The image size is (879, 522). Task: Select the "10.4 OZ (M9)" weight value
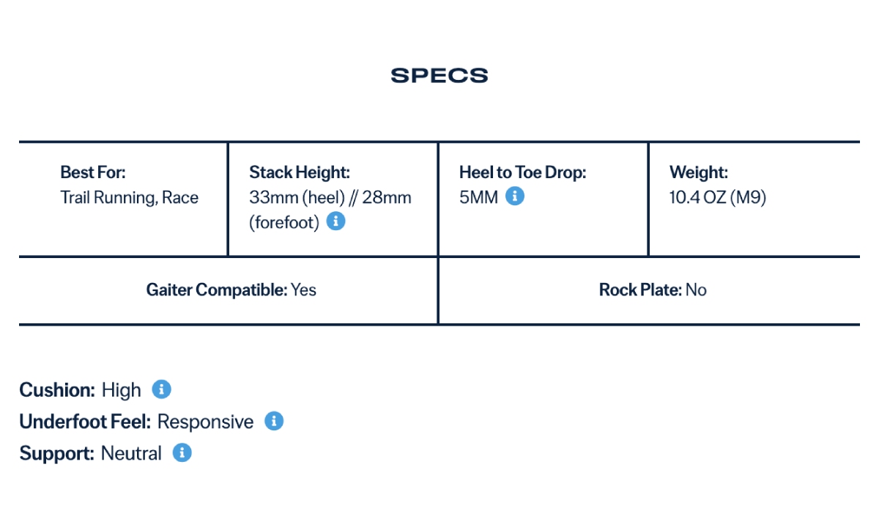pos(718,197)
